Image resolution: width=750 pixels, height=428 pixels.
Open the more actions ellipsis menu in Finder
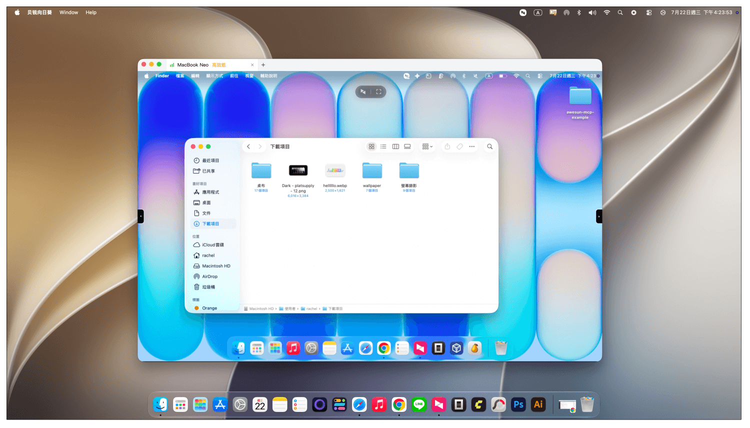pos(472,146)
